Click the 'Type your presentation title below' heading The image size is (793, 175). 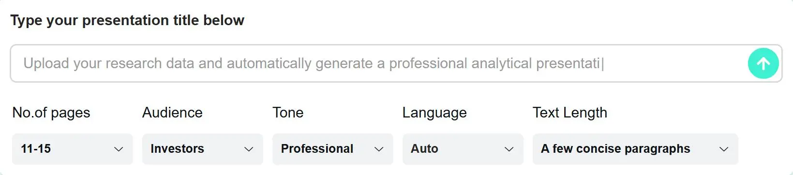[127, 20]
